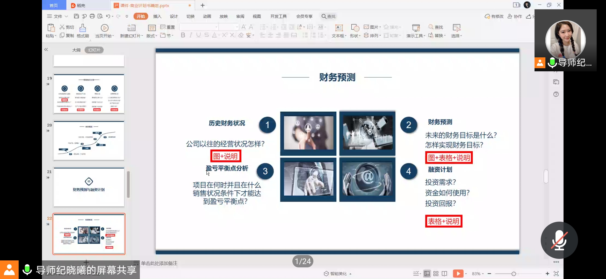Viewport: 606px width, 279px height.
Task: Switch to Outline (大纲) view
Action: [76, 50]
